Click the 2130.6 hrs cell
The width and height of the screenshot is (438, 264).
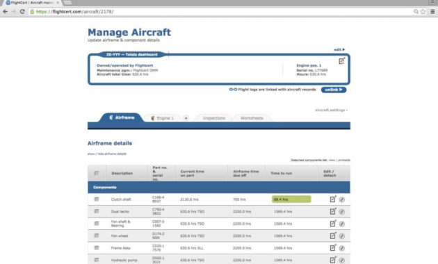[x=189, y=199]
